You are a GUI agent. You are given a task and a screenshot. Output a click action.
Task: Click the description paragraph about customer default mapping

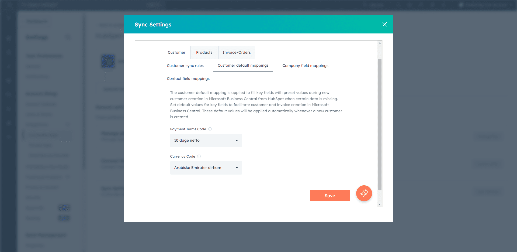tap(256, 105)
